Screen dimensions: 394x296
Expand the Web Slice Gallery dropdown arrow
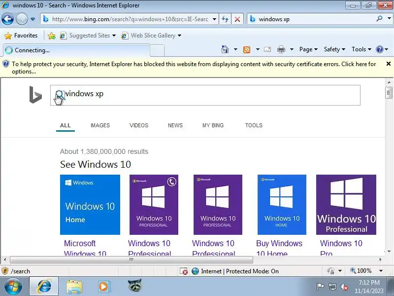point(179,36)
